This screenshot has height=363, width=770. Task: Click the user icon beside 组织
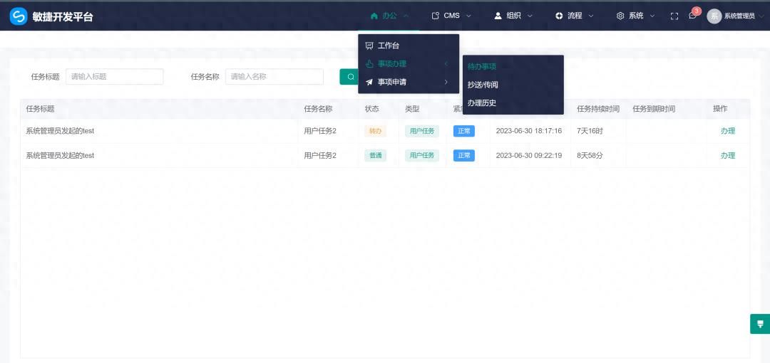point(498,16)
